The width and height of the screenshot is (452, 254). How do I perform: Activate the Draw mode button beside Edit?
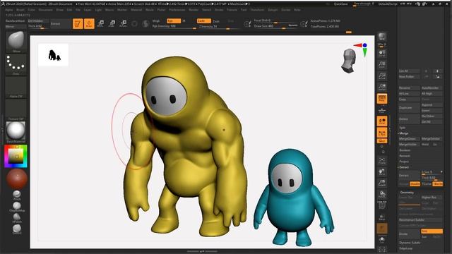click(x=89, y=23)
